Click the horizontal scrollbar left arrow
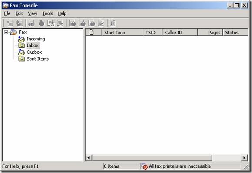This screenshot has width=252, height=173. (x=89, y=158)
